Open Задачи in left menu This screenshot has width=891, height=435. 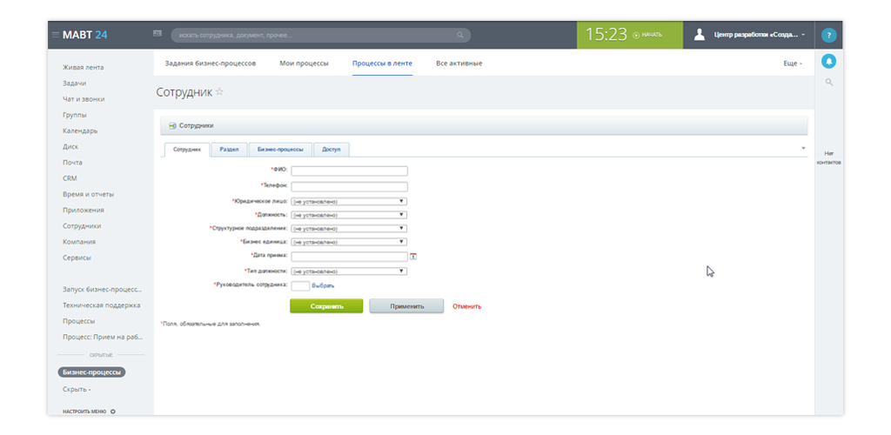click(x=75, y=83)
